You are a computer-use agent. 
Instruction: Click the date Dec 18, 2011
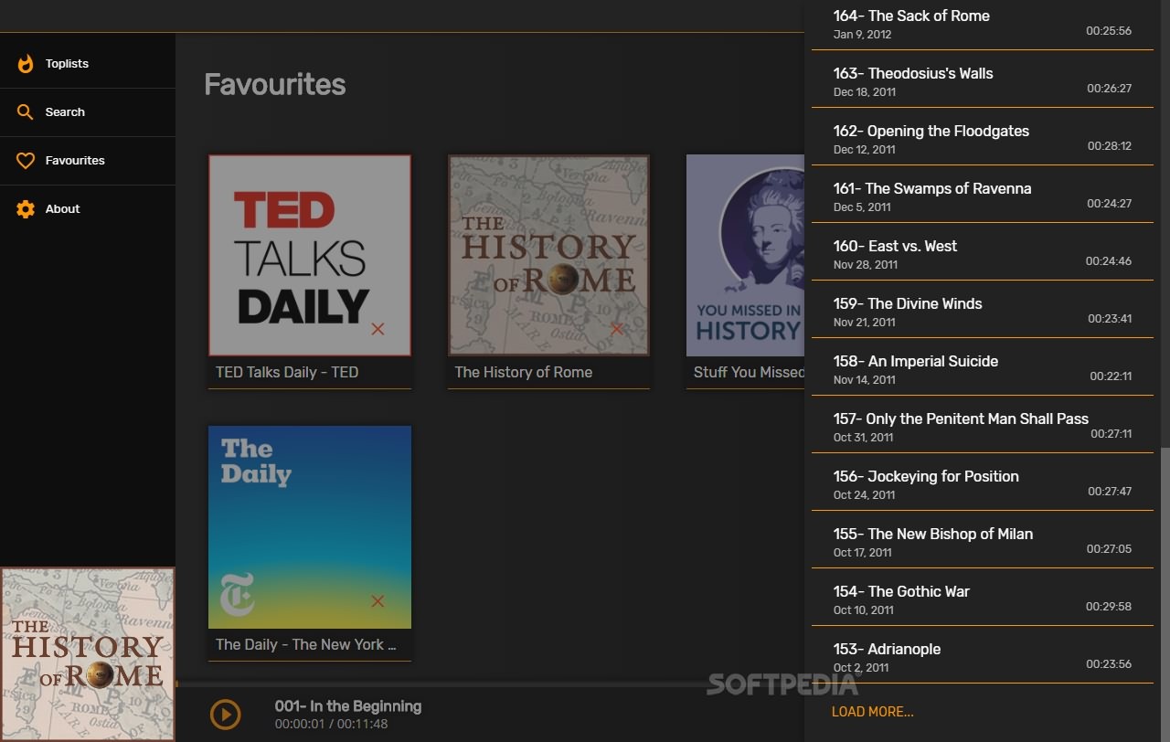pos(865,92)
